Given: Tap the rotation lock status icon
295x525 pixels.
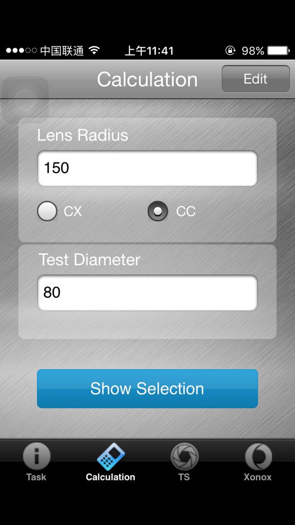Looking at the screenshot, I should (230, 51).
